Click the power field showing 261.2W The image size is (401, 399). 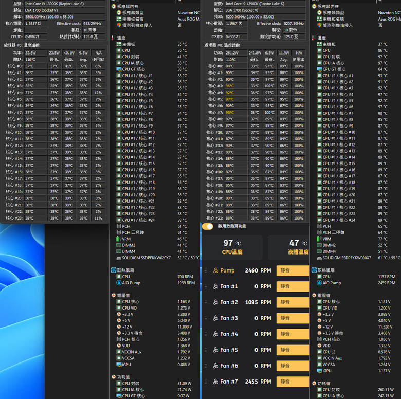pyautogui.click(x=236, y=53)
